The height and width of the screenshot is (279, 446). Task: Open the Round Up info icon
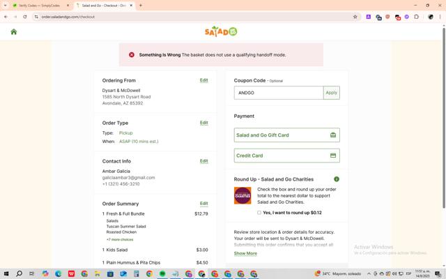coord(337,179)
